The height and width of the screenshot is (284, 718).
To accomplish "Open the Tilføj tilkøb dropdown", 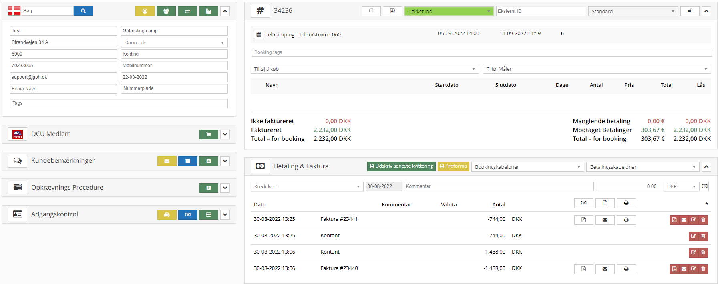I will tap(364, 69).
